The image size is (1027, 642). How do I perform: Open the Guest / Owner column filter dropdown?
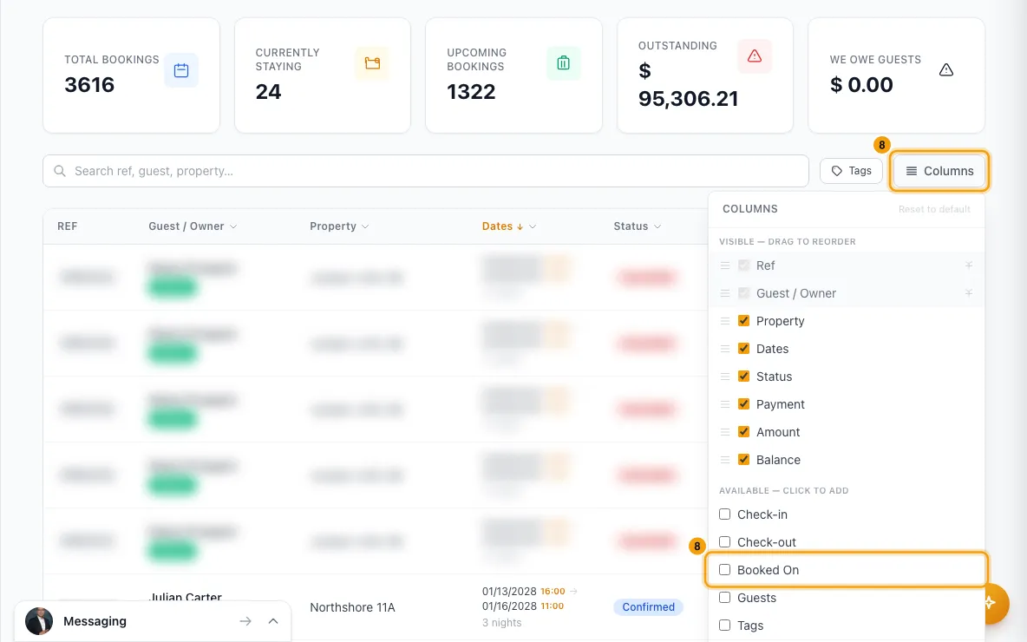pyautogui.click(x=234, y=226)
